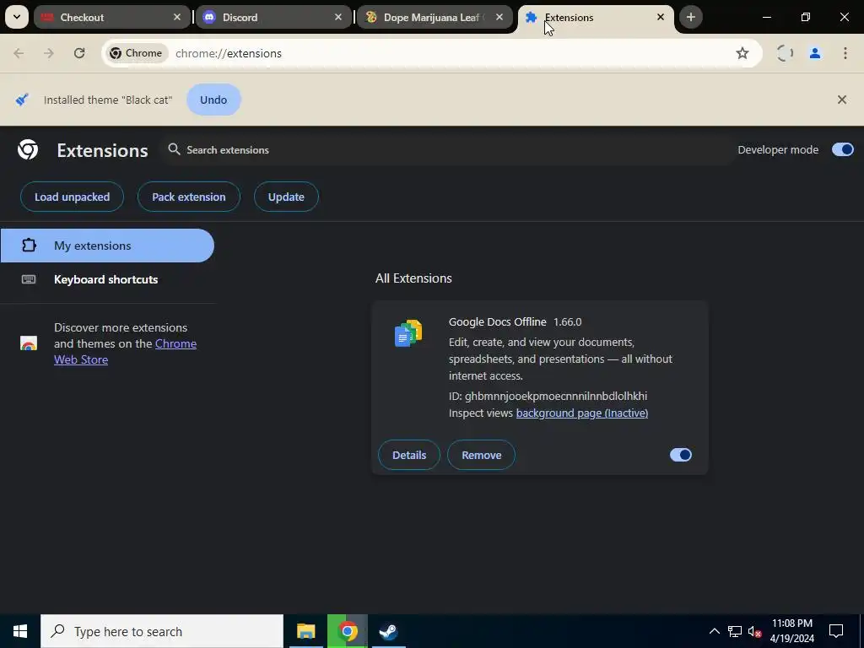Click the loading extension icon in toolbar
The height and width of the screenshot is (648, 864).
[x=785, y=53]
